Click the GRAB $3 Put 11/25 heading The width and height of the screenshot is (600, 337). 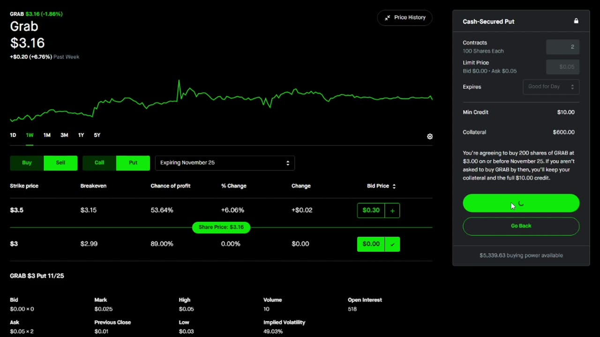(x=37, y=276)
